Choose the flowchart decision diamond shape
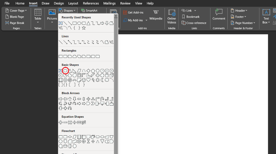The height and width of the screenshot is (154, 276). coord(70,137)
